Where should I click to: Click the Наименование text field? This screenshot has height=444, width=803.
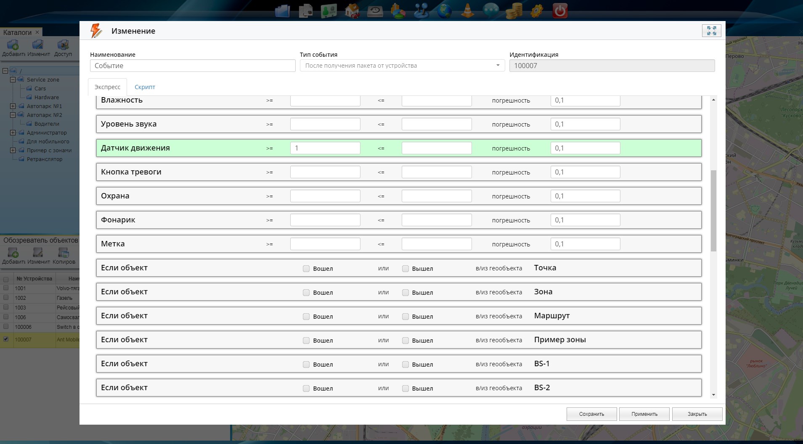click(193, 66)
